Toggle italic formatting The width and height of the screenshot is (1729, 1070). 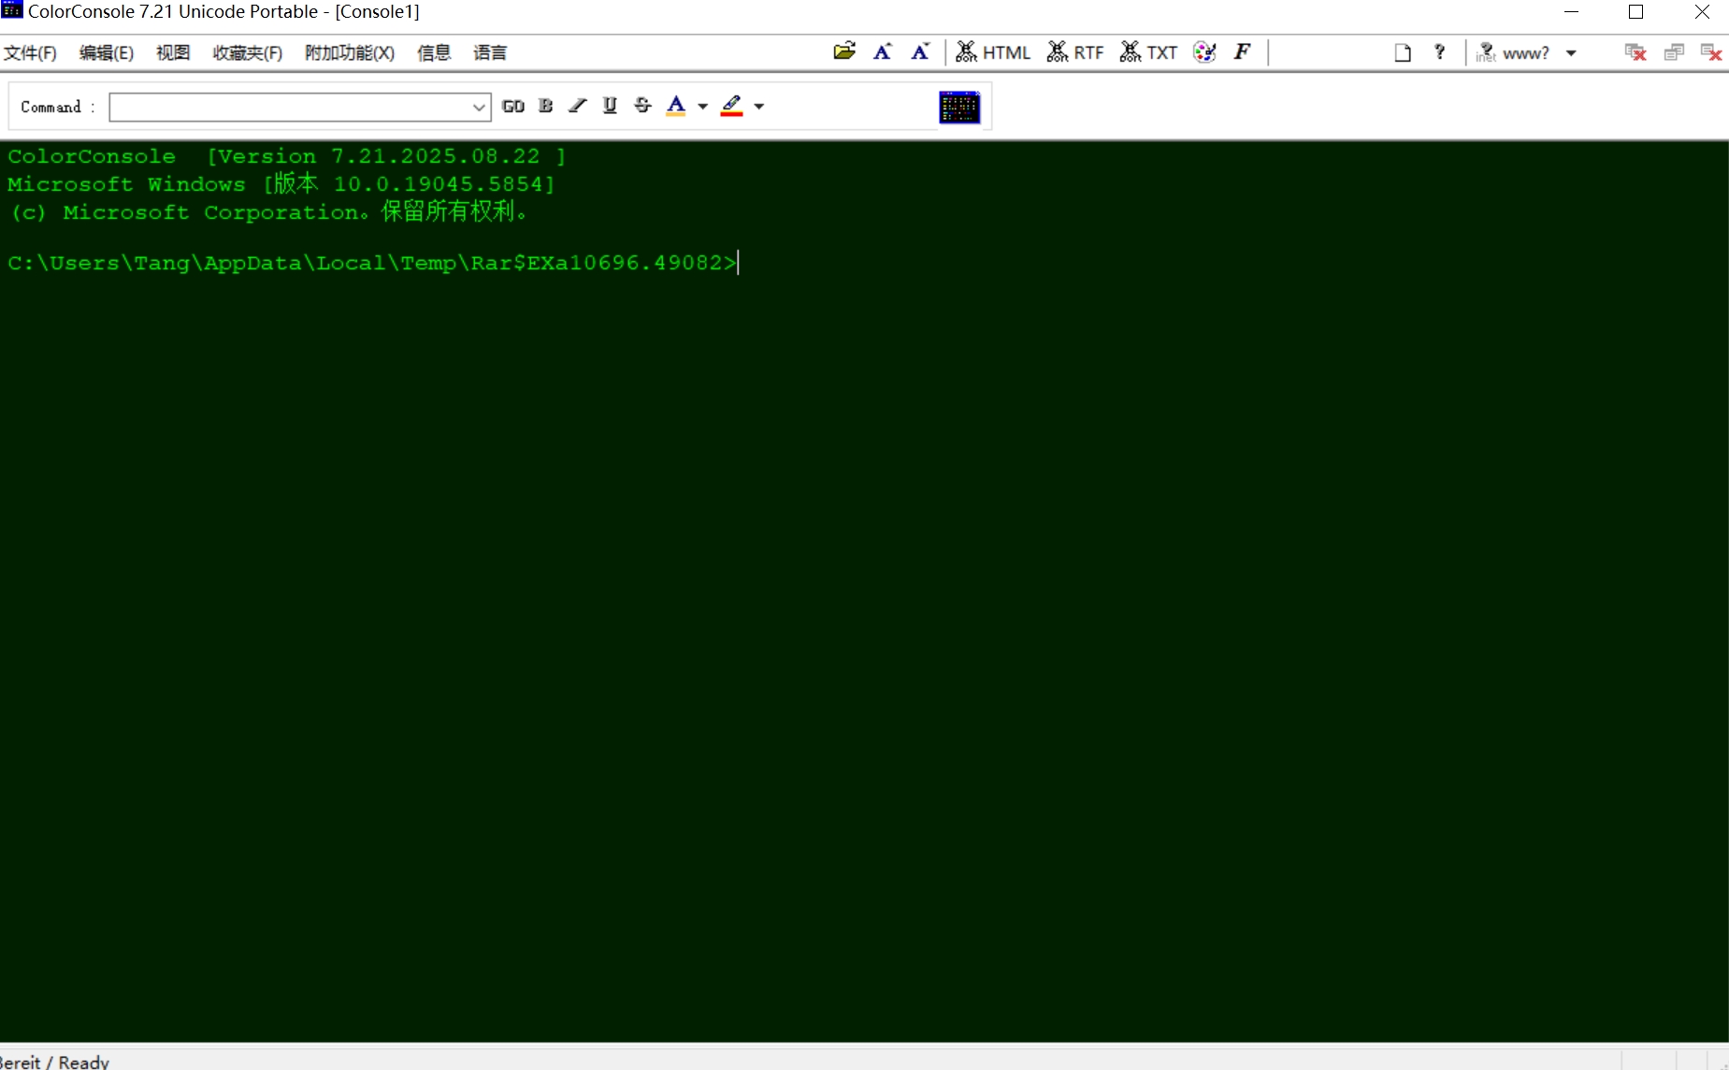click(x=578, y=106)
